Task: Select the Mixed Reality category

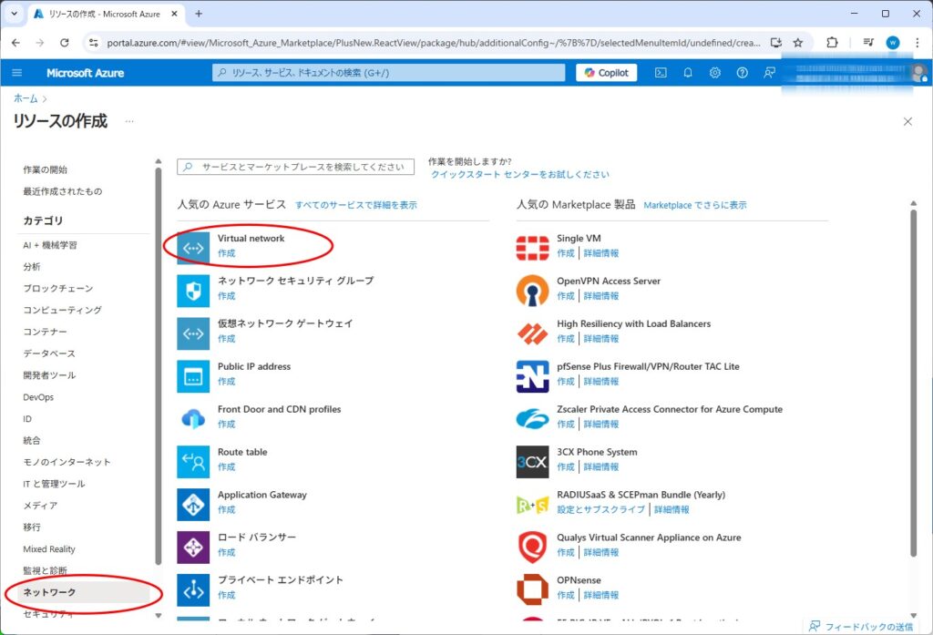Action: coord(49,549)
